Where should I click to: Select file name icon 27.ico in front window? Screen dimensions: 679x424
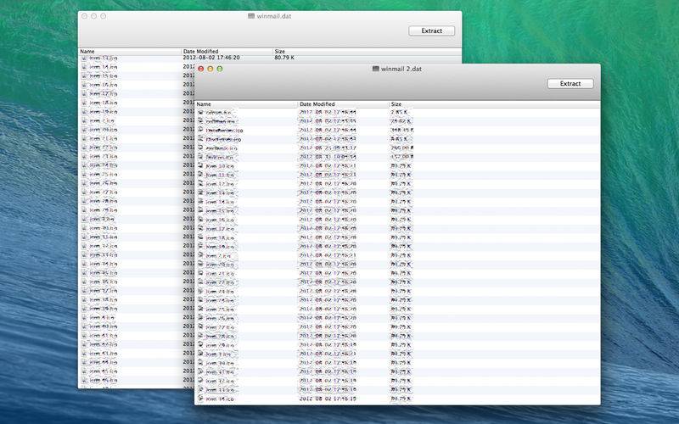220,327
